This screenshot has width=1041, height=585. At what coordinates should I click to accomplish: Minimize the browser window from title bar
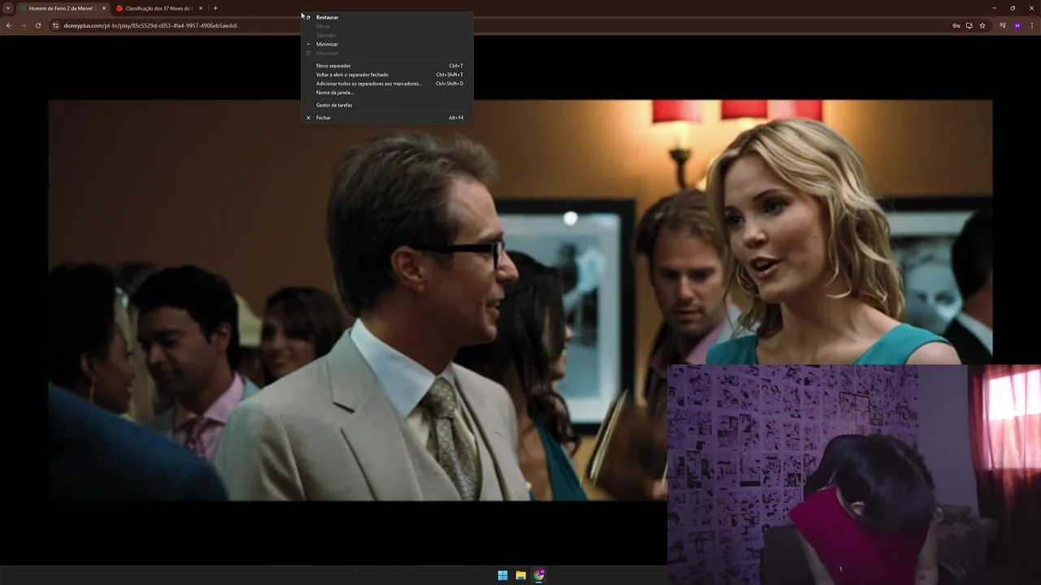[994, 8]
